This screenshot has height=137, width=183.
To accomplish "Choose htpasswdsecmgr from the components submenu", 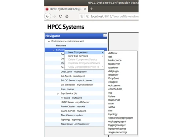I will (117, 129).
